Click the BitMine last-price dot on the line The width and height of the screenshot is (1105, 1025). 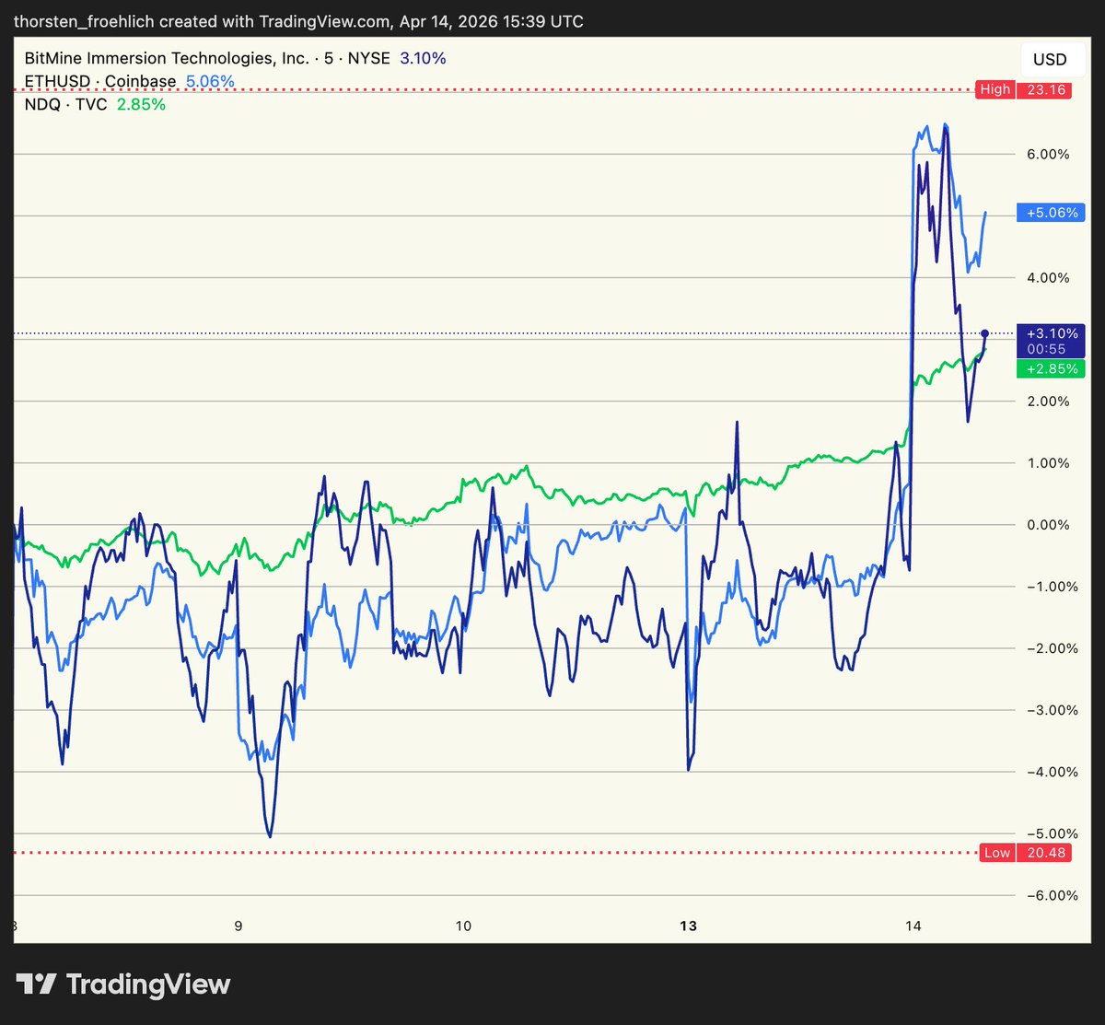[x=985, y=332]
